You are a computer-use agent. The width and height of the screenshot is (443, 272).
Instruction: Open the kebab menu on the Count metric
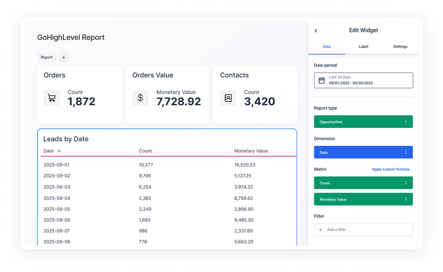[407, 182]
